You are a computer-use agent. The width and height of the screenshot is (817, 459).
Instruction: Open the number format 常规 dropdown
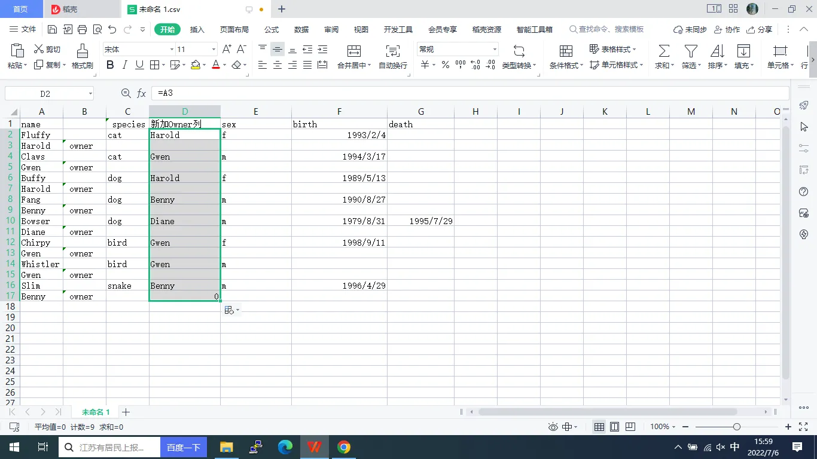tap(495, 50)
